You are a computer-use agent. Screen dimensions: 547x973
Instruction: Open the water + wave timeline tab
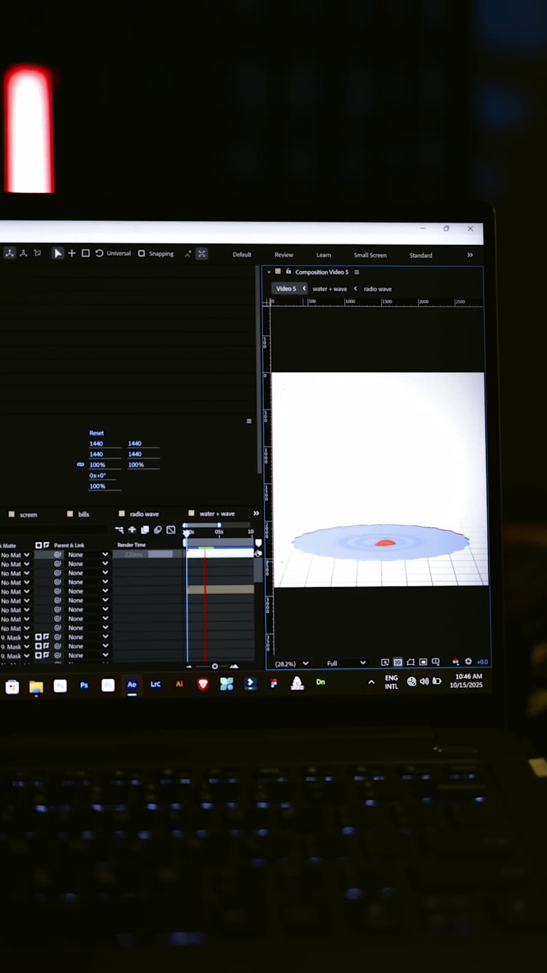point(217,514)
